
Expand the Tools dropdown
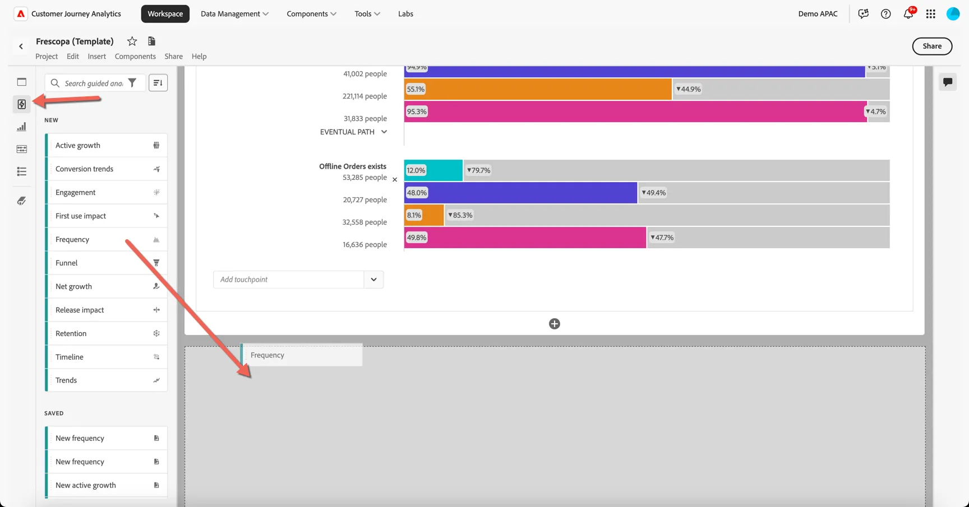(x=367, y=14)
